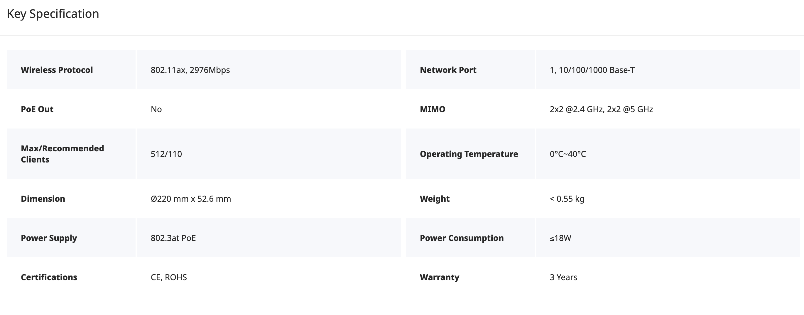The image size is (804, 315).
Task: Select the Network Port label
Action: 448,70
